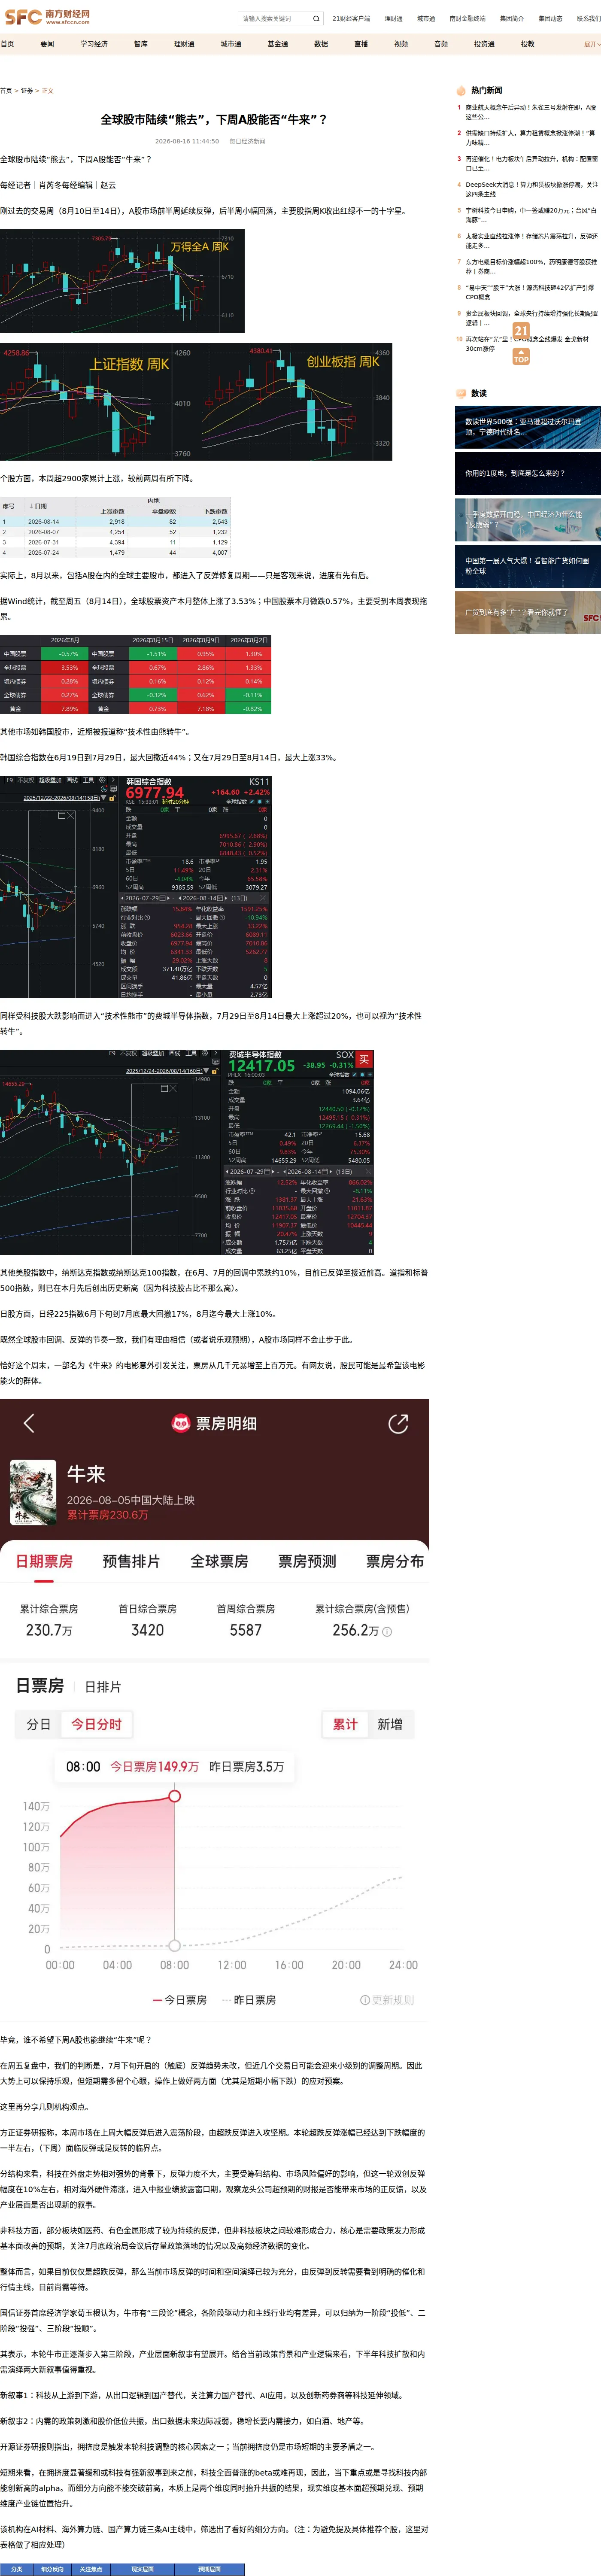This screenshot has height=2576, width=601.
Task: Click the 证券 breadcrumb link
Action: (27, 91)
